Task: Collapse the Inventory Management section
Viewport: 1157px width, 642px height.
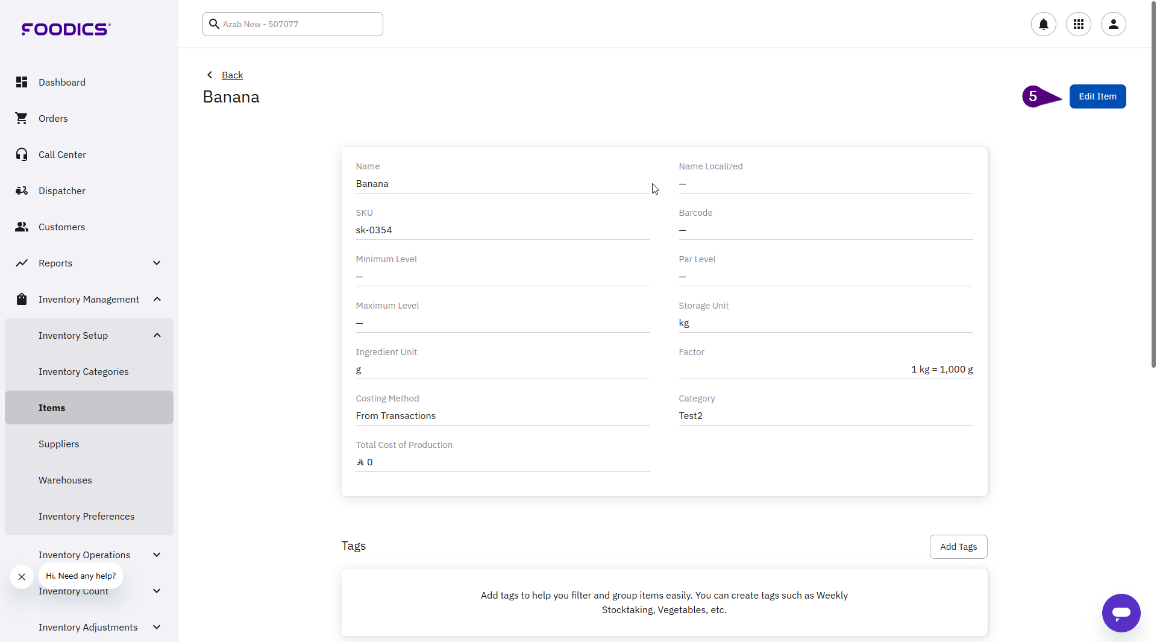Action: pos(157,299)
